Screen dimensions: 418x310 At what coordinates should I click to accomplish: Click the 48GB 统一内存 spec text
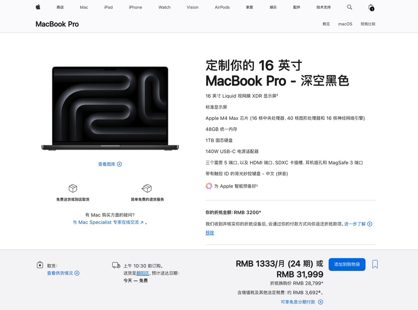(x=221, y=129)
